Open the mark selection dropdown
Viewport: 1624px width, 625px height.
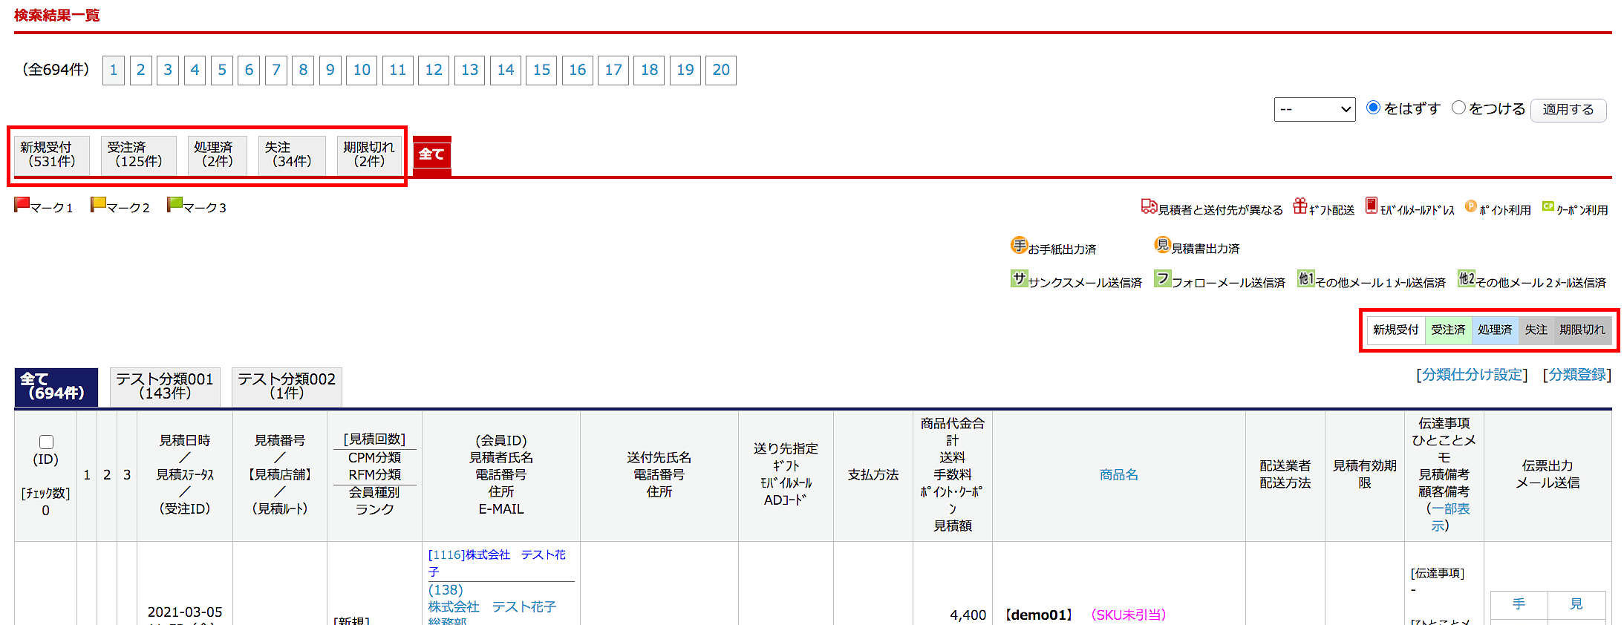(1314, 109)
